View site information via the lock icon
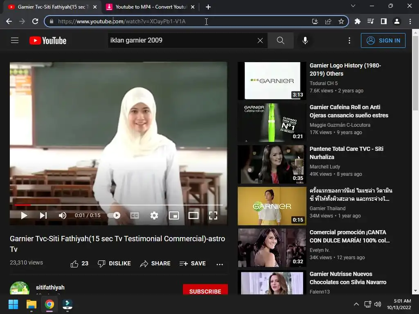419x314 pixels. [x=52, y=21]
